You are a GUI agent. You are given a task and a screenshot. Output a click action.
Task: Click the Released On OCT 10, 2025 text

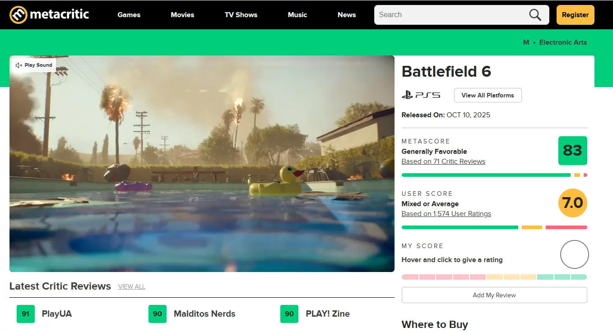[446, 115]
